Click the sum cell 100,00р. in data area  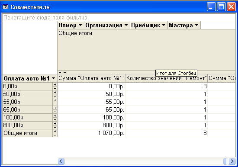(x=92, y=118)
